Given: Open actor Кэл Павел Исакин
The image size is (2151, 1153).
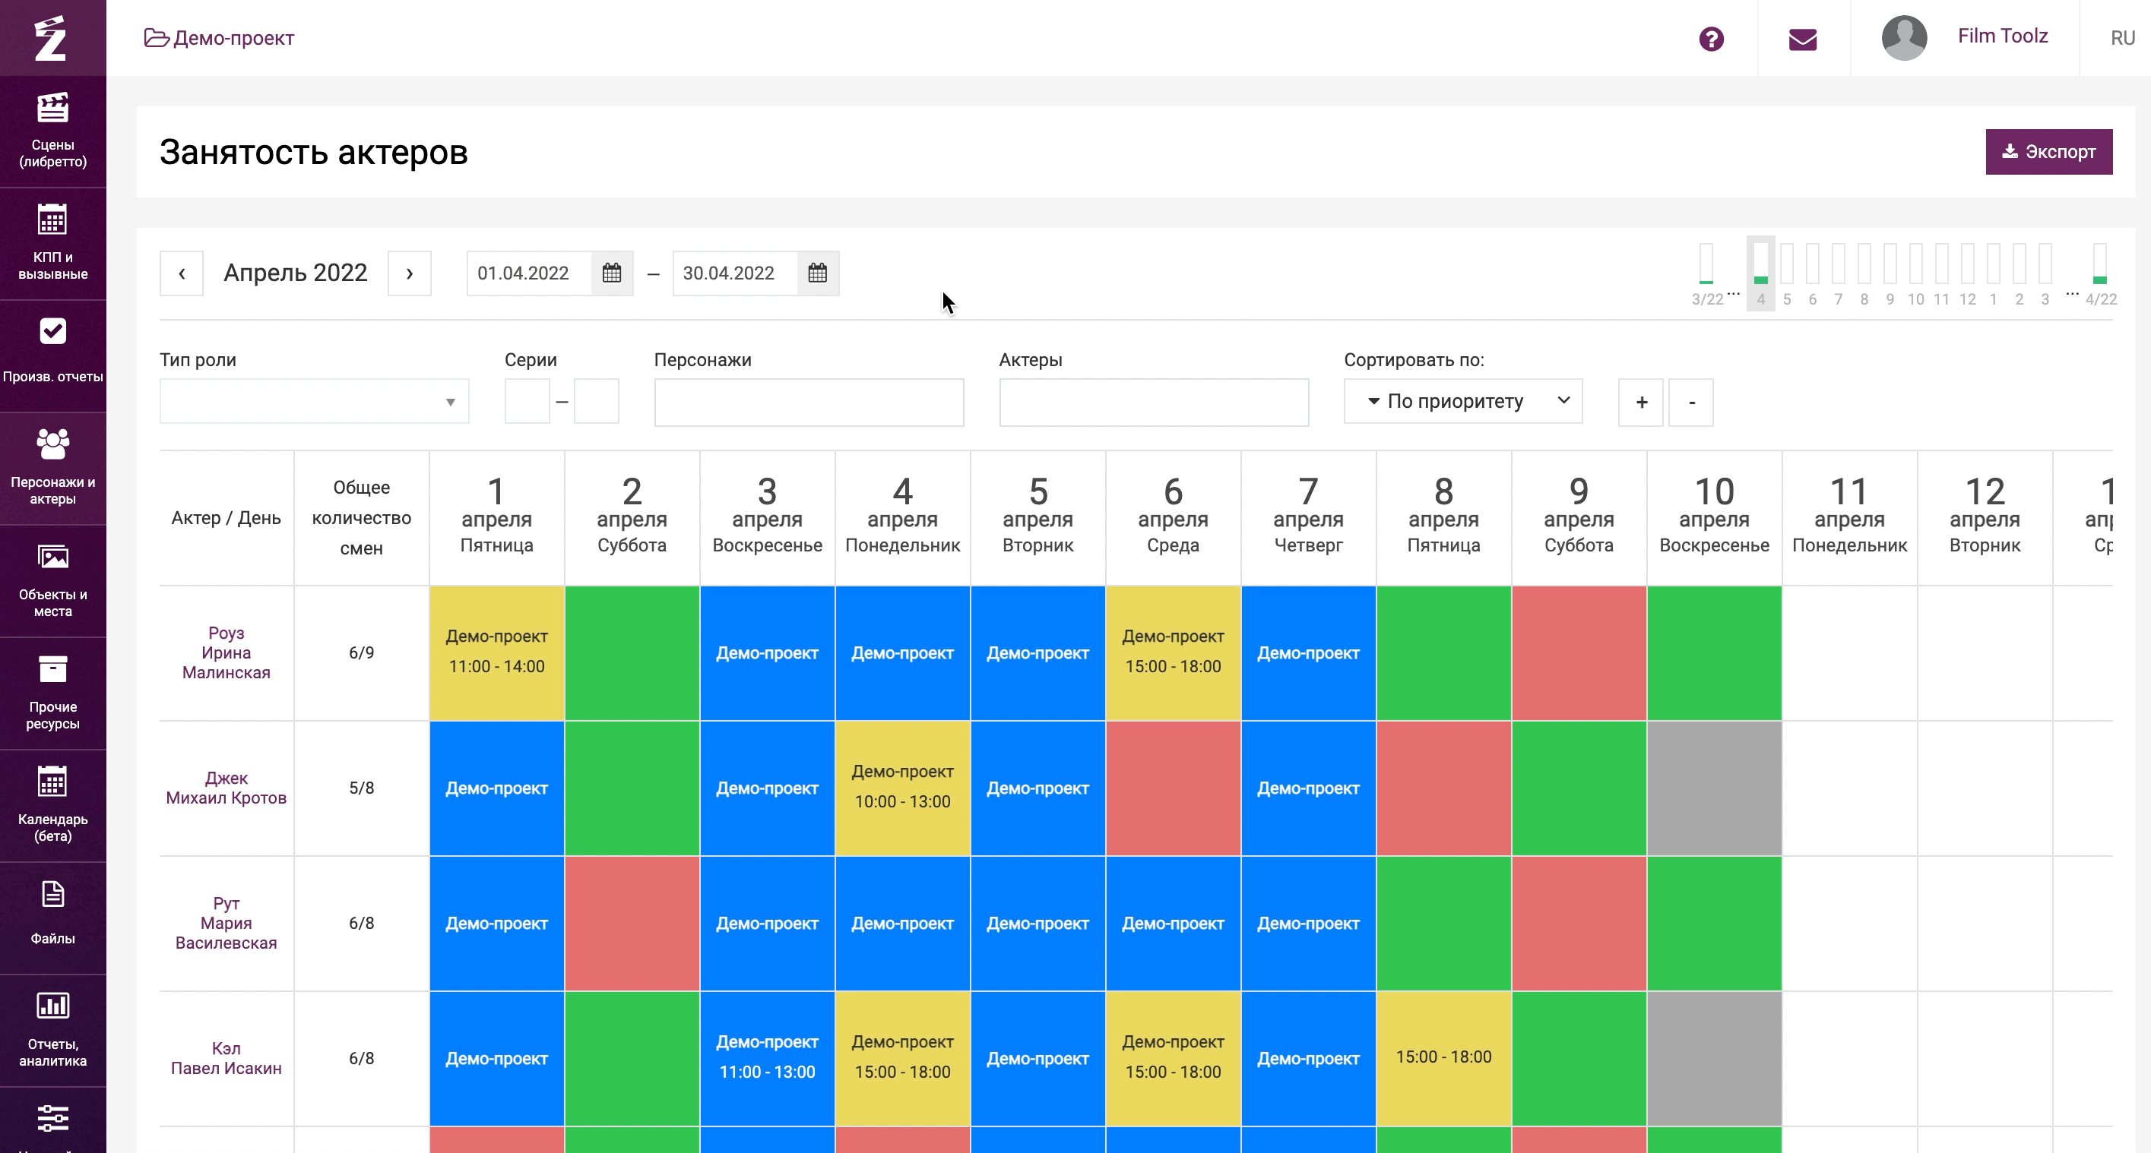Looking at the screenshot, I should pyautogui.click(x=226, y=1058).
